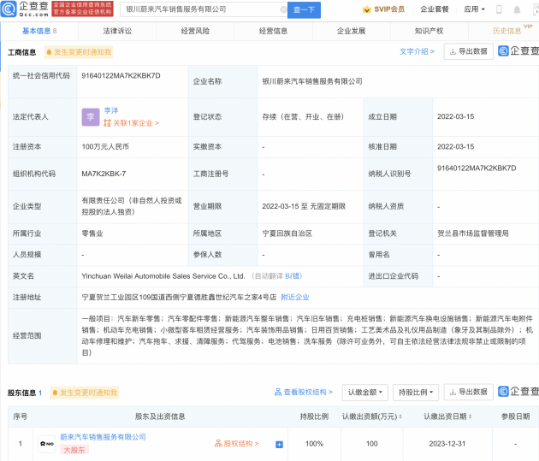
Task: Select subscription date 2023-12-31
Action: tap(447, 444)
